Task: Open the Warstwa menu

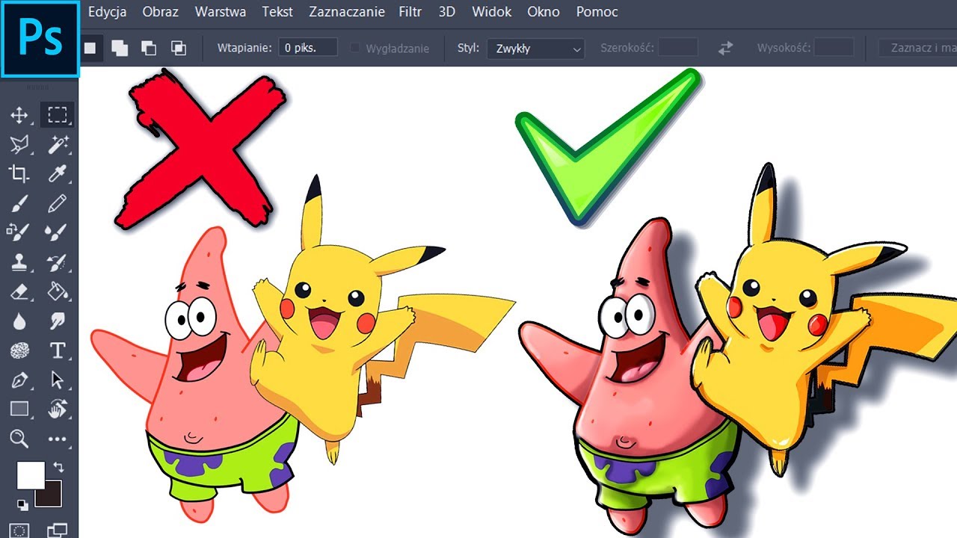Action: [221, 12]
